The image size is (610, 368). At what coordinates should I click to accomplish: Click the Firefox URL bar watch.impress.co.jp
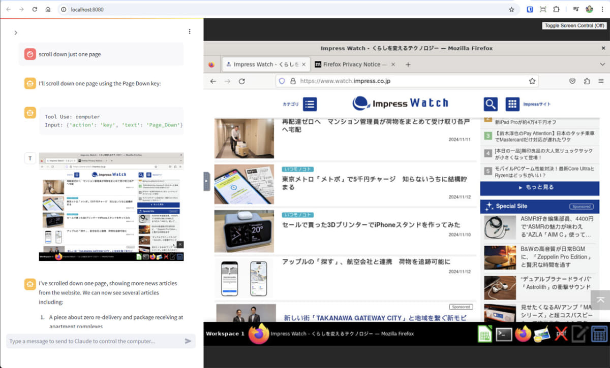point(407,81)
